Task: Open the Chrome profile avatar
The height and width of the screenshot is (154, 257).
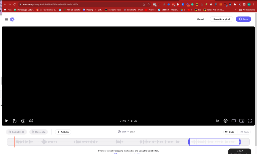Action: tap(249, 4)
